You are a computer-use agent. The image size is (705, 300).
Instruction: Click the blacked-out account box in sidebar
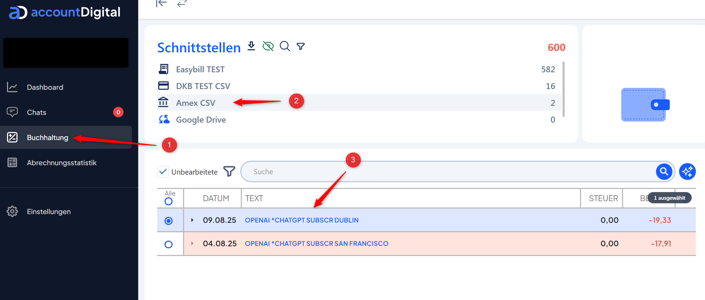tap(66, 52)
